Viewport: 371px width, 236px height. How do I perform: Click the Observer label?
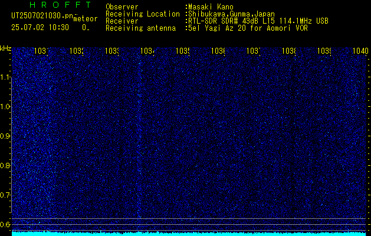point(122,7)
